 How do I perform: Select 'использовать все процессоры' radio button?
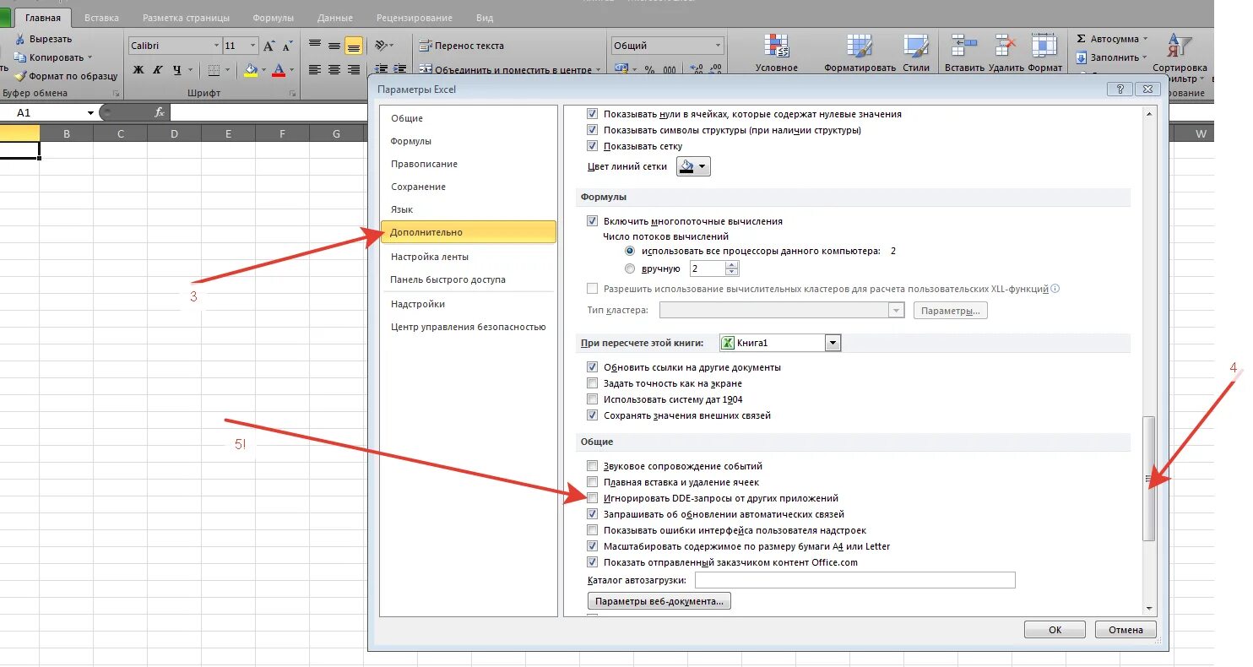(x=629, y=252)
